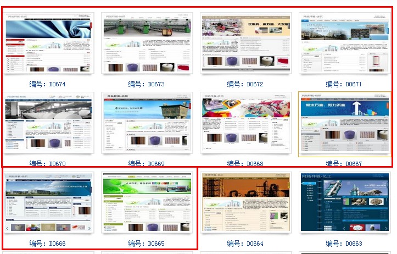397x254 pixels.
Task: Choose the highlighted D0667 template thumbnail
Action: 344,124
